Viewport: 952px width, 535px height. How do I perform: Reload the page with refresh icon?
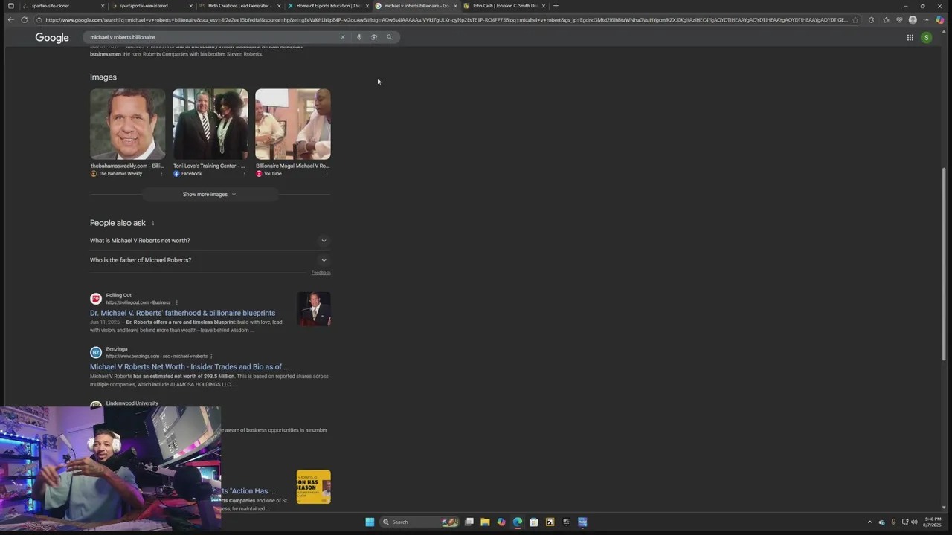(25, 20)
